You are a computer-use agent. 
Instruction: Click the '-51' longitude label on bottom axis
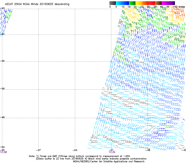pos(111,150)
